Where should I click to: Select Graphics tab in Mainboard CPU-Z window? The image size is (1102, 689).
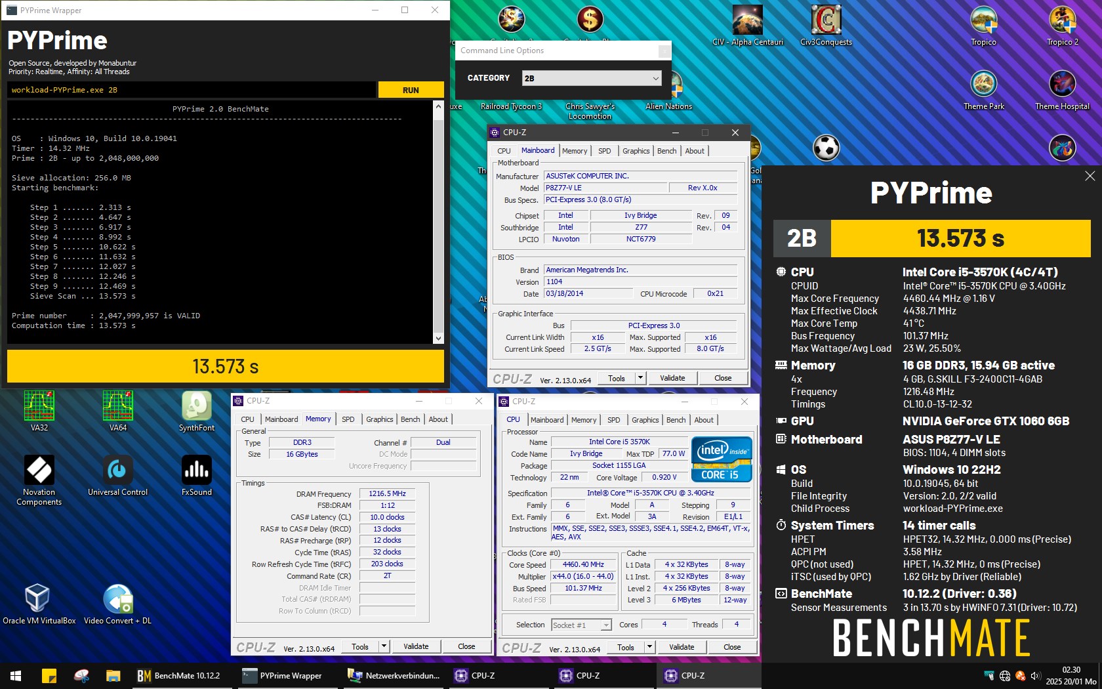point(636,151)
